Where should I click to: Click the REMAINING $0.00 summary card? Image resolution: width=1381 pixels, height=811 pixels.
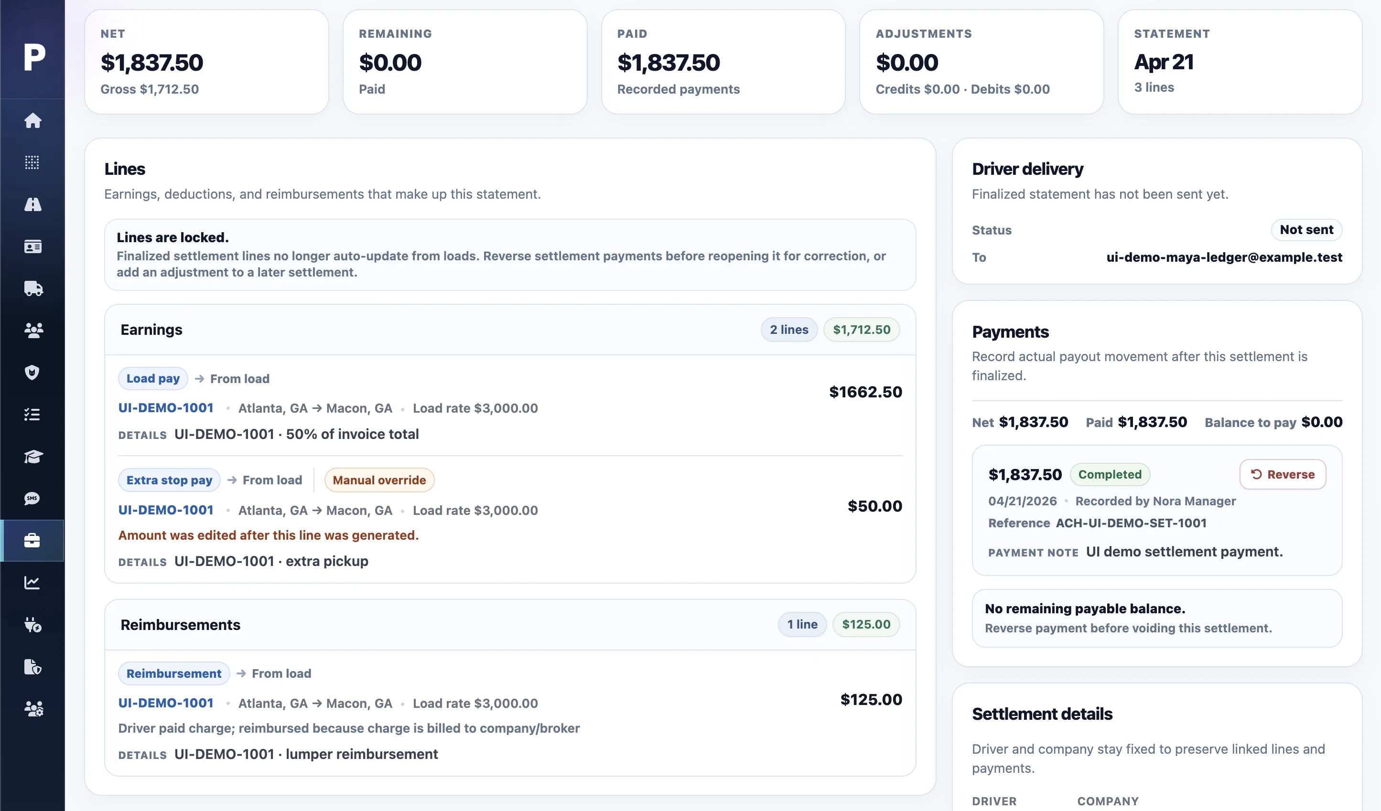(x=465, y=62)
